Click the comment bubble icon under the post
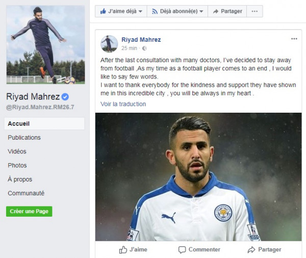 [x=182, y=249]
